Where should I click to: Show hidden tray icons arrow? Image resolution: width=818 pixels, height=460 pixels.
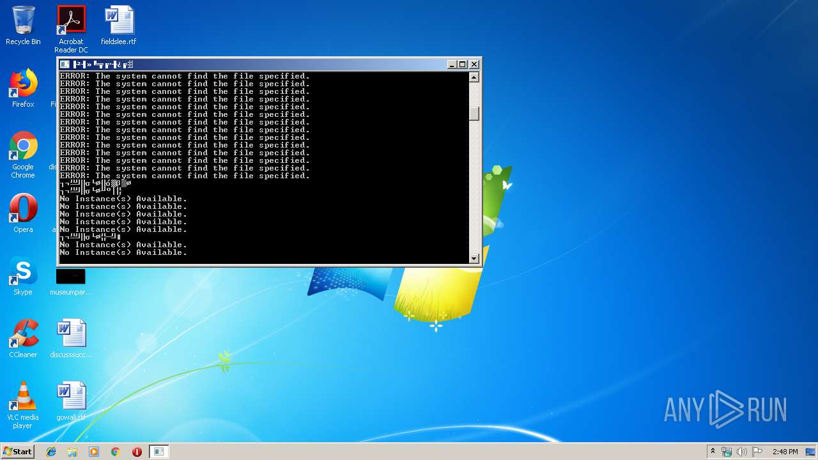point(713,452)
